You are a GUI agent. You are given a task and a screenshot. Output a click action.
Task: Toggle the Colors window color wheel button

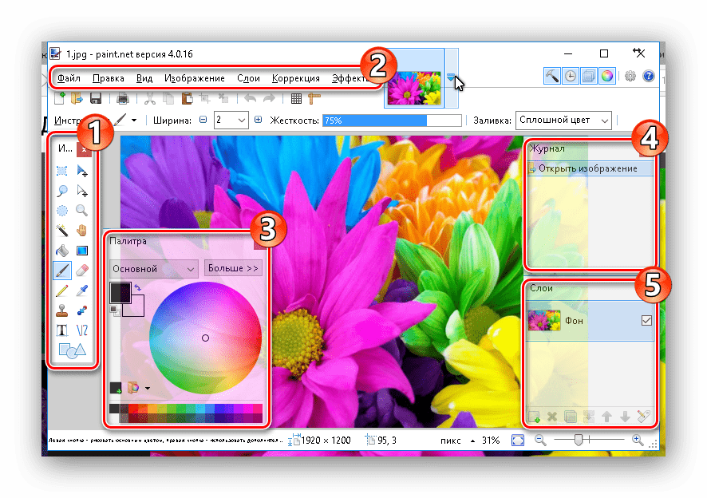click(607, 76)
